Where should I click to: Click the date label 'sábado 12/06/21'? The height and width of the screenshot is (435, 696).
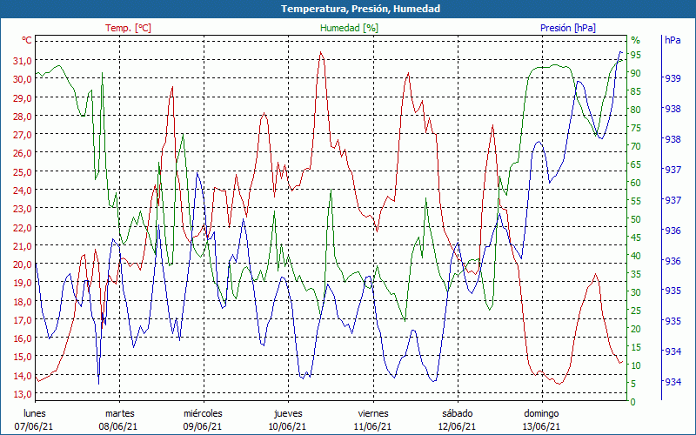(x=458, y=420)
